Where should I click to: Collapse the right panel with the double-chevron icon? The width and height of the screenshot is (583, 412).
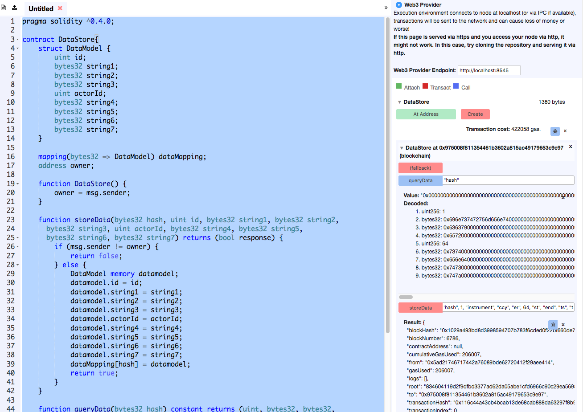386,8
